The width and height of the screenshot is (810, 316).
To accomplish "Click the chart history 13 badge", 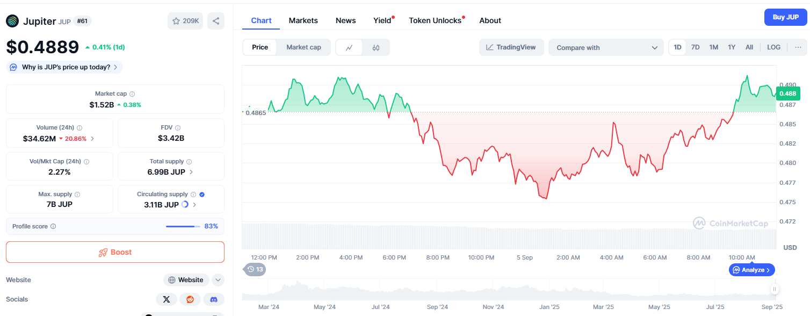I will (x=255, y=269).
